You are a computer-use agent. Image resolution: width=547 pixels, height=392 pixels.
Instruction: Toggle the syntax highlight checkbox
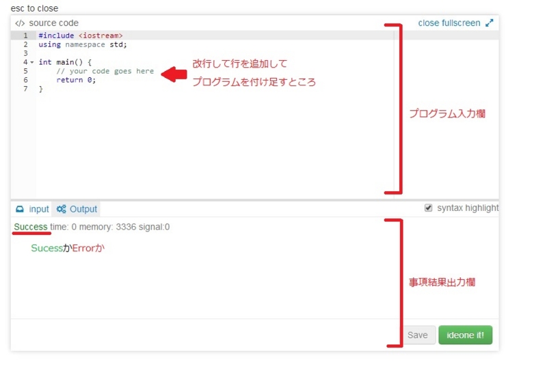click(x=429, y=208)
